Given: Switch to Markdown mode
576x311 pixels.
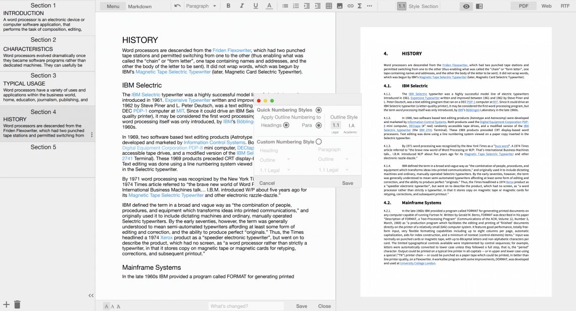Looking at the screenshot, I should tap(139, 6).
